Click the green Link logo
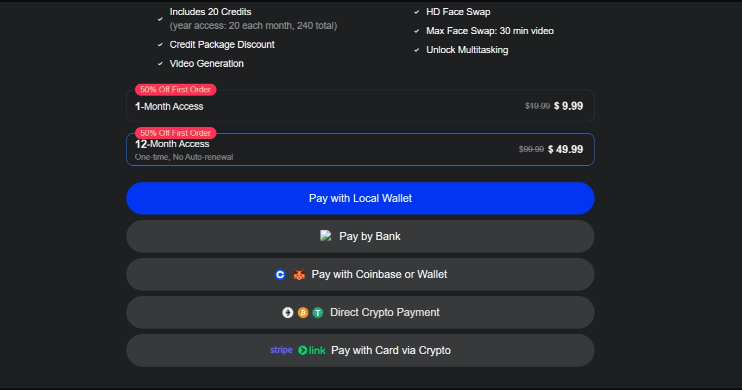 311,350
